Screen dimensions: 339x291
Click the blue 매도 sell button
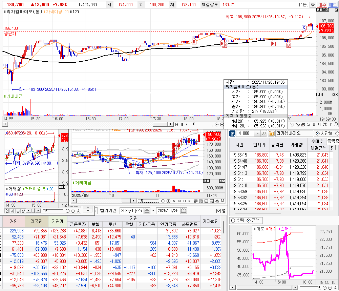tap(333, 4)
